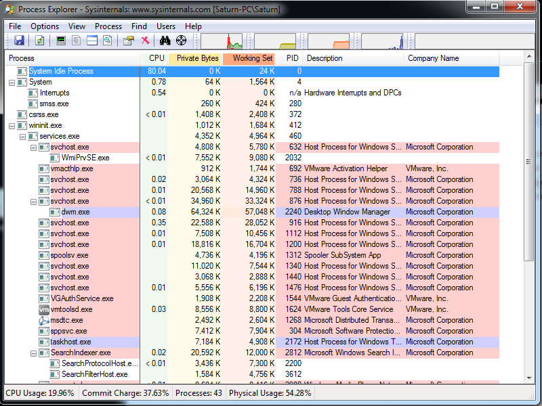
Task: Collapse the wininit.exe tree node
Action: [x=12, y=126]
